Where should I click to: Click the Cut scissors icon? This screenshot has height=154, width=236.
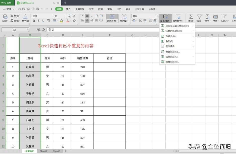click(x=12, y=16)
